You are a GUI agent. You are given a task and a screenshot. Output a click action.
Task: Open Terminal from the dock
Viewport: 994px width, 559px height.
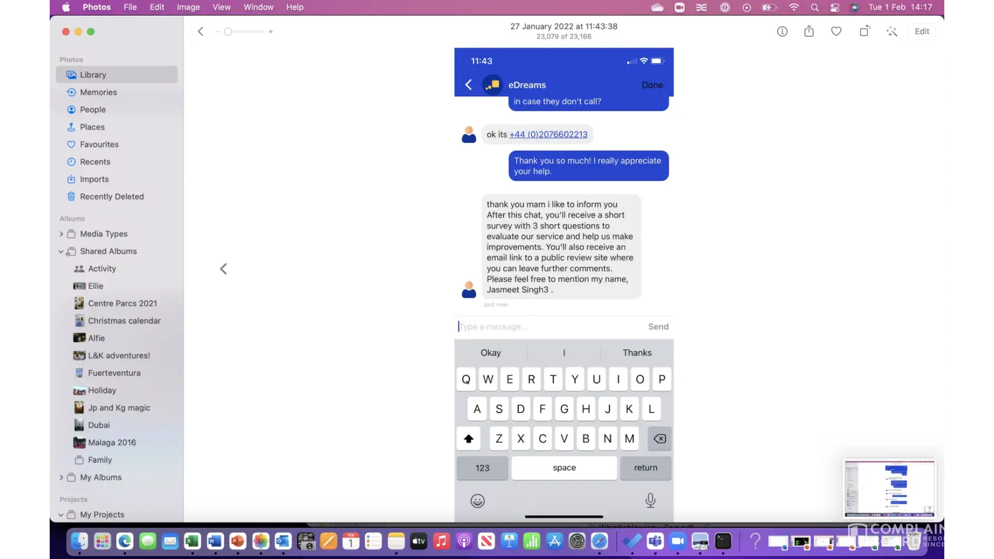(723, 541)
